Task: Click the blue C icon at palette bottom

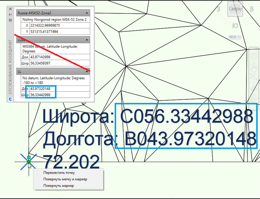Action: point(10,99)
